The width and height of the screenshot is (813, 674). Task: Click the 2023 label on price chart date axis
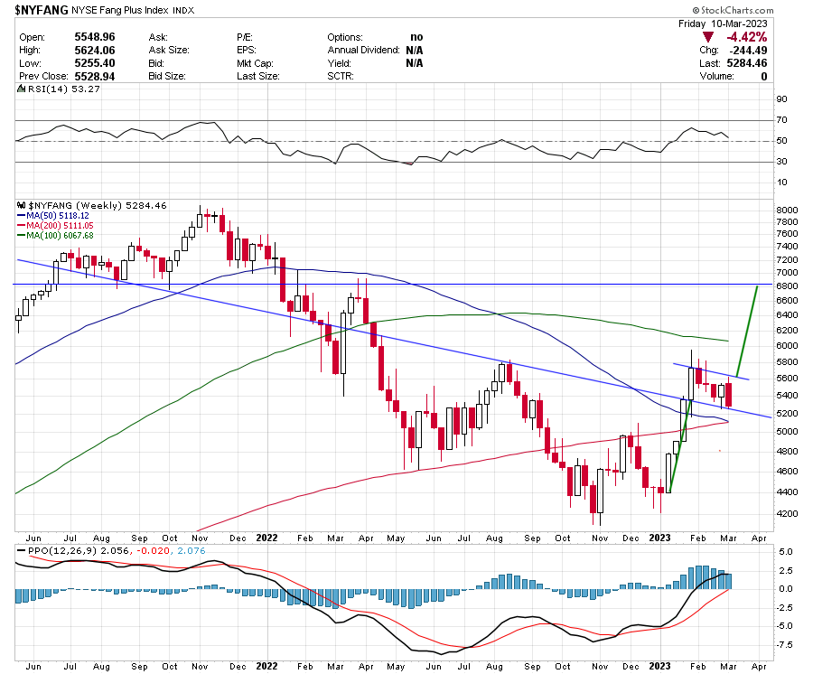coord(659,538)
